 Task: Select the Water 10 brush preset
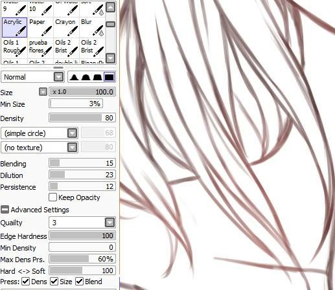click(x=40, y=8)
